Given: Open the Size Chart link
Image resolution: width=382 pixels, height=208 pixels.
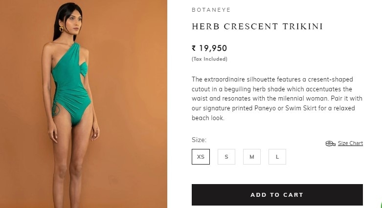Looking at the screenshot, I should click(x=350, y=143).
